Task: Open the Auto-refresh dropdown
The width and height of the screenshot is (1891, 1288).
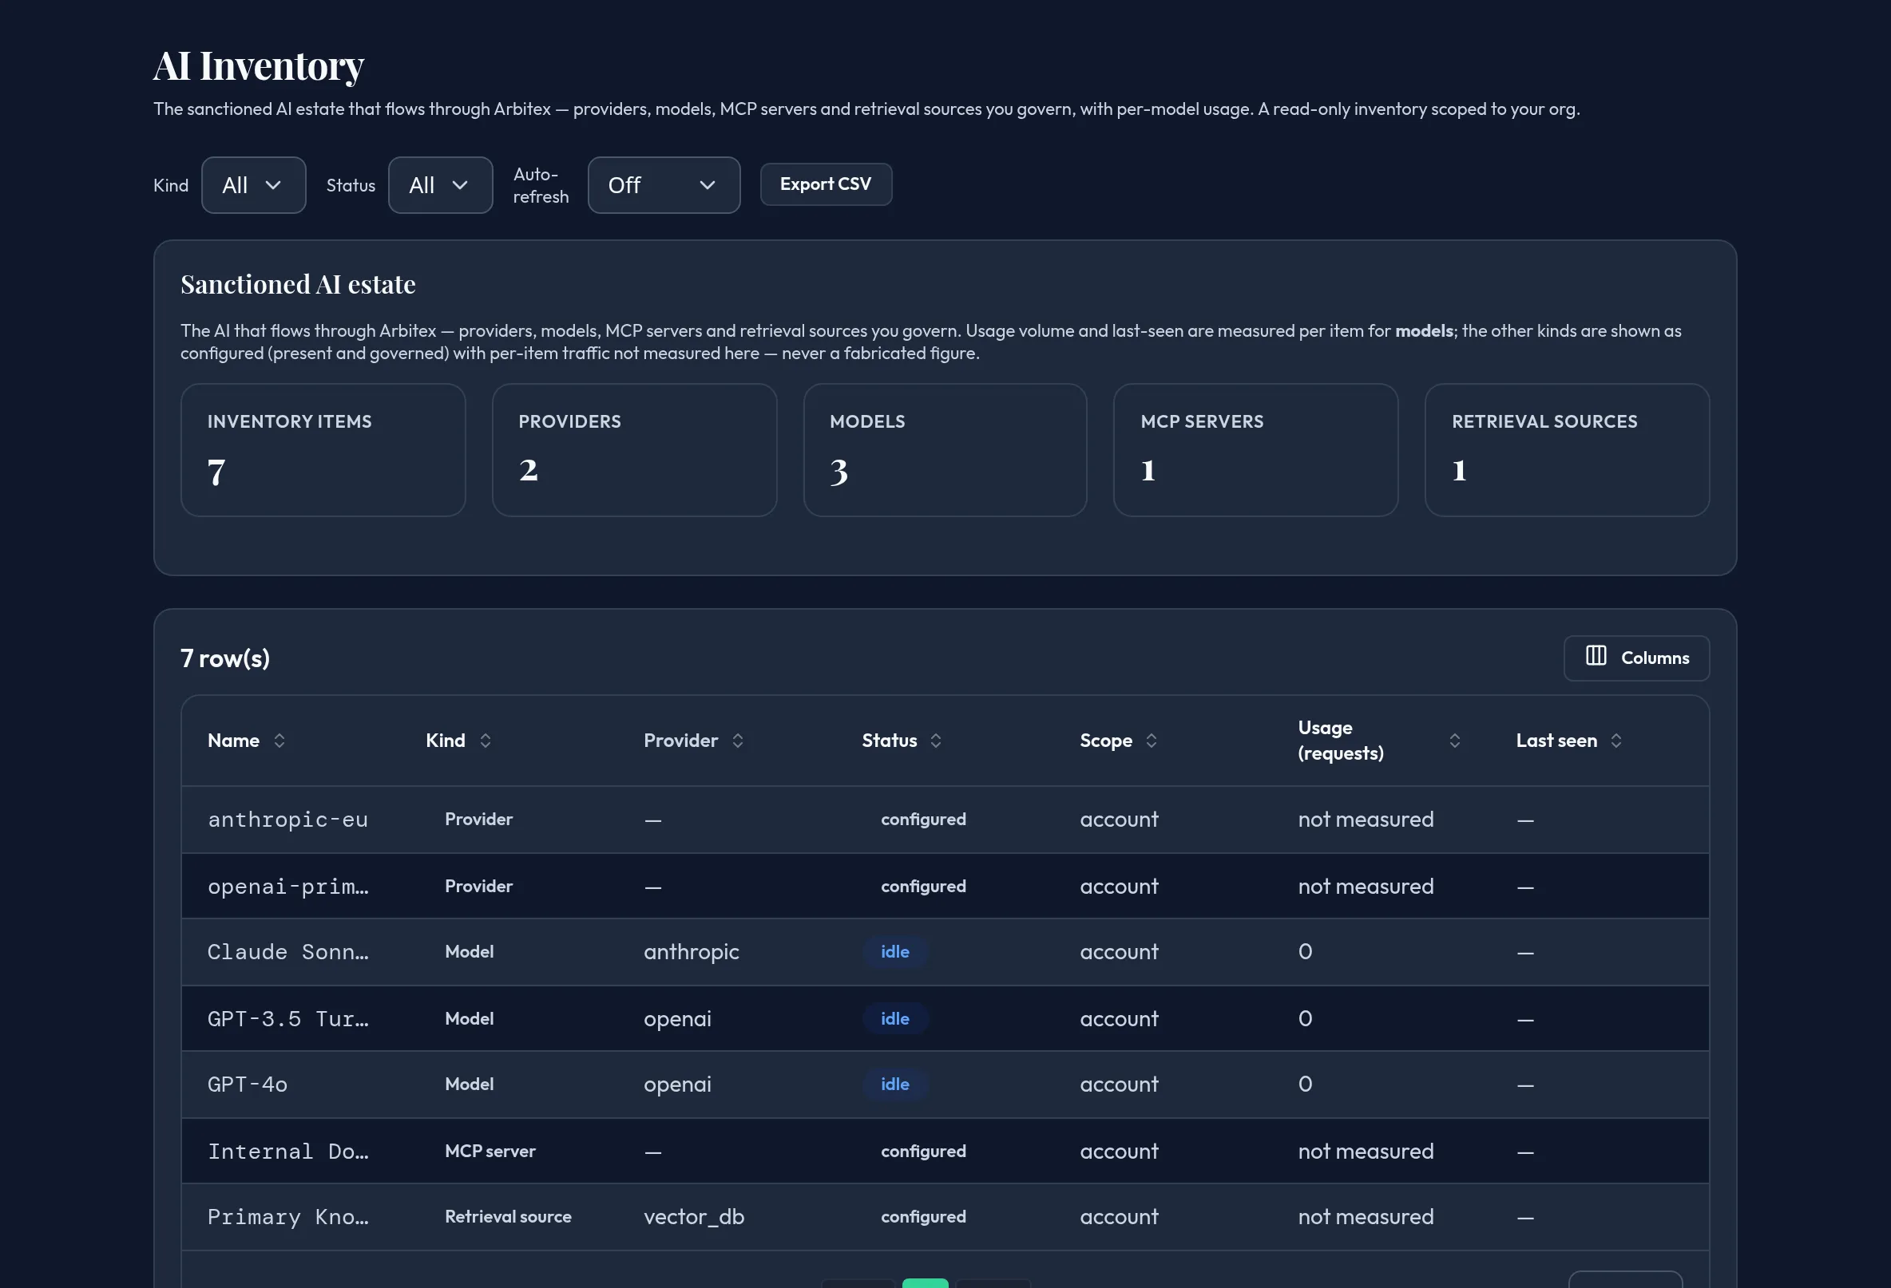Action: [x=664, y=185]
